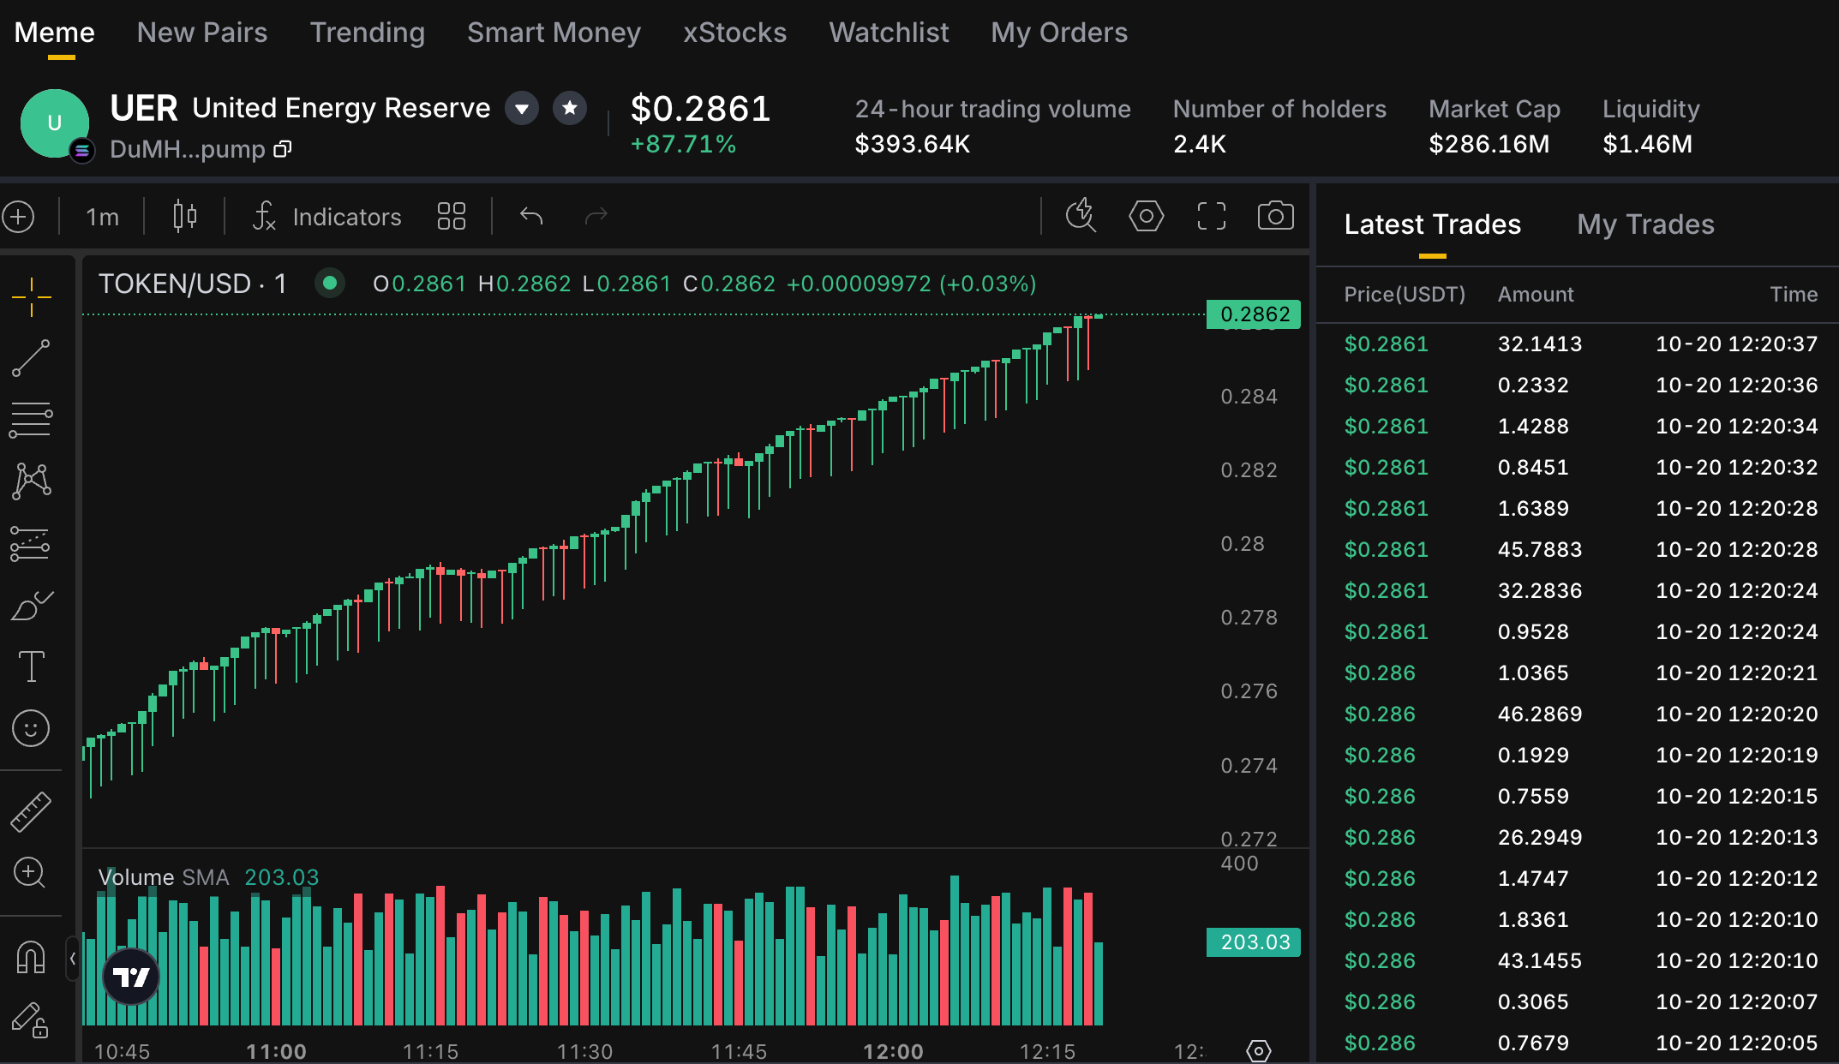Click the 11:00 time axis label
Viewport: 1839px width, 1064px height.
[276, 1051]
